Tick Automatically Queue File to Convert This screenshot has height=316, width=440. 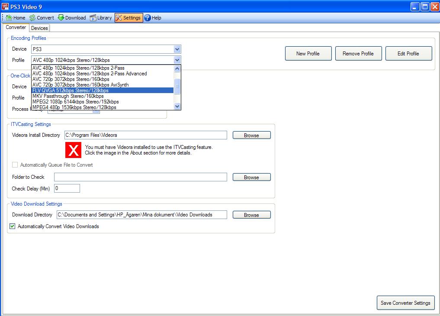coord(15,165)
